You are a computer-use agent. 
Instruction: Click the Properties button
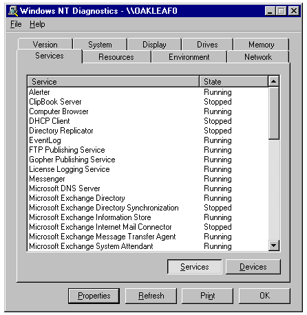(x=94, y=296)
